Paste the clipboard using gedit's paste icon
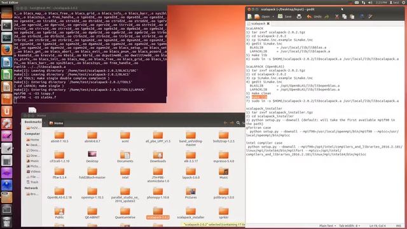 [352, 17]
